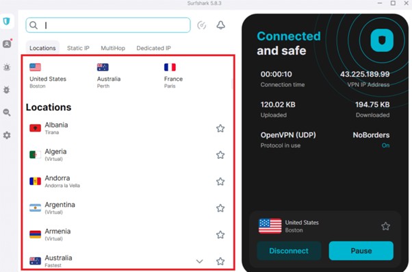Click the locations list scrollbar

(x=232, y=84)
